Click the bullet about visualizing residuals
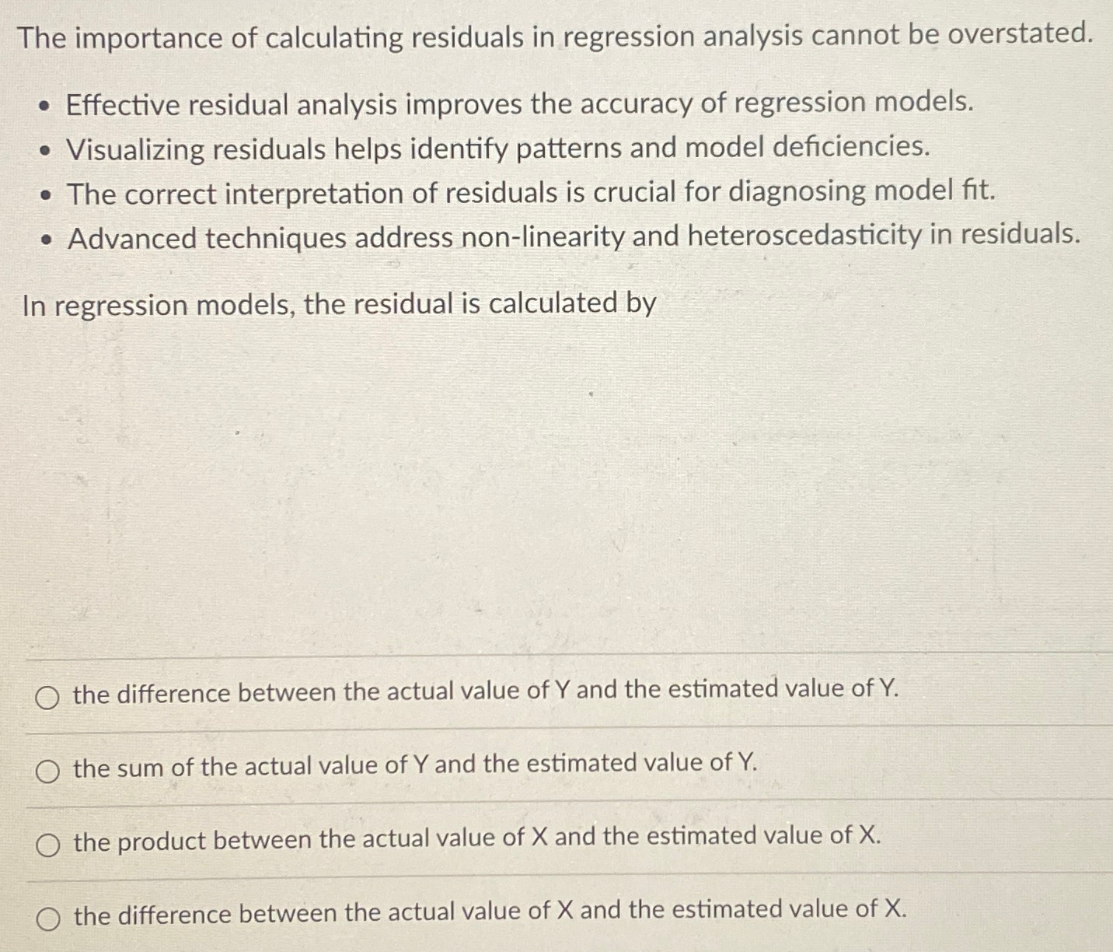 pos(497,149)
